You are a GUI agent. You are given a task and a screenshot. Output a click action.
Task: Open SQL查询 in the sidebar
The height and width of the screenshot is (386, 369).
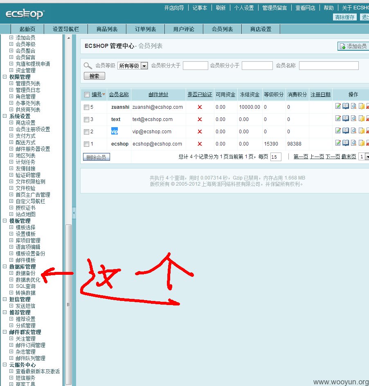coord(26,286)
